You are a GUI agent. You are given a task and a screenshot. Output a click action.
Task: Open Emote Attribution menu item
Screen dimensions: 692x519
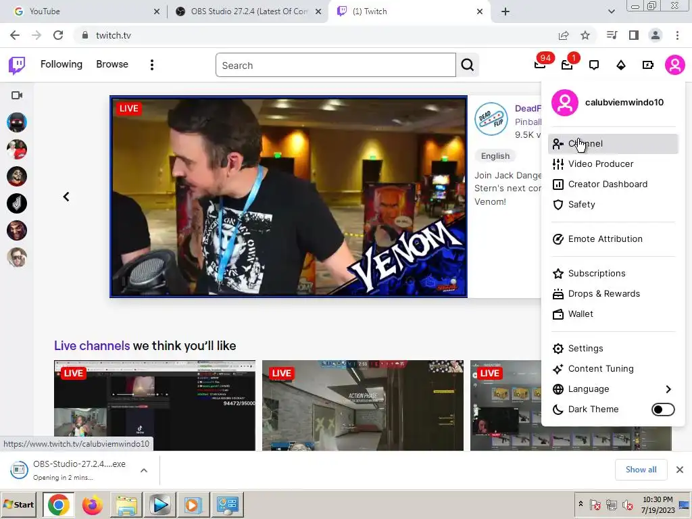[613, 239]
